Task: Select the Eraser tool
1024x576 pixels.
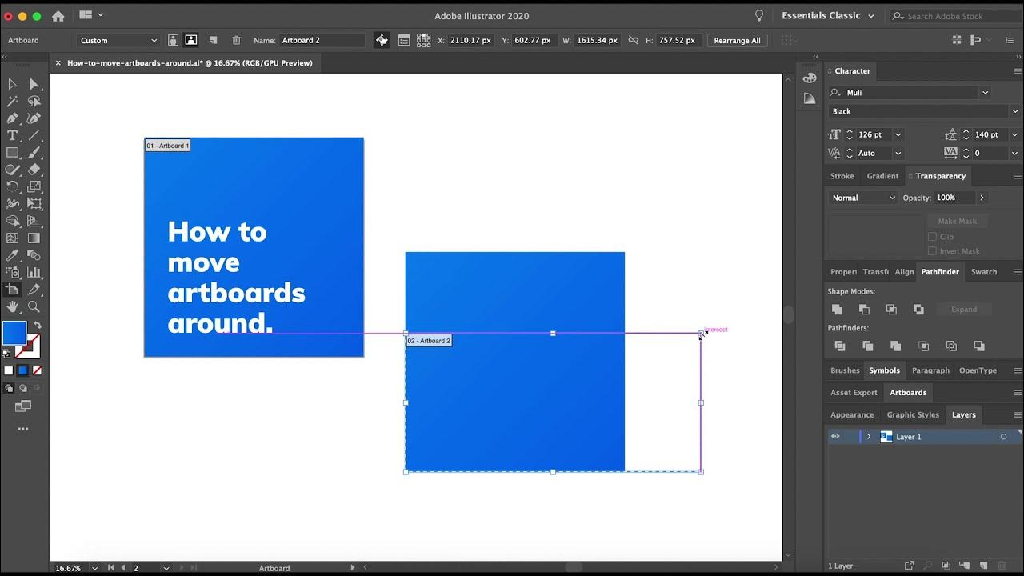Action: [x=34, y=170]
